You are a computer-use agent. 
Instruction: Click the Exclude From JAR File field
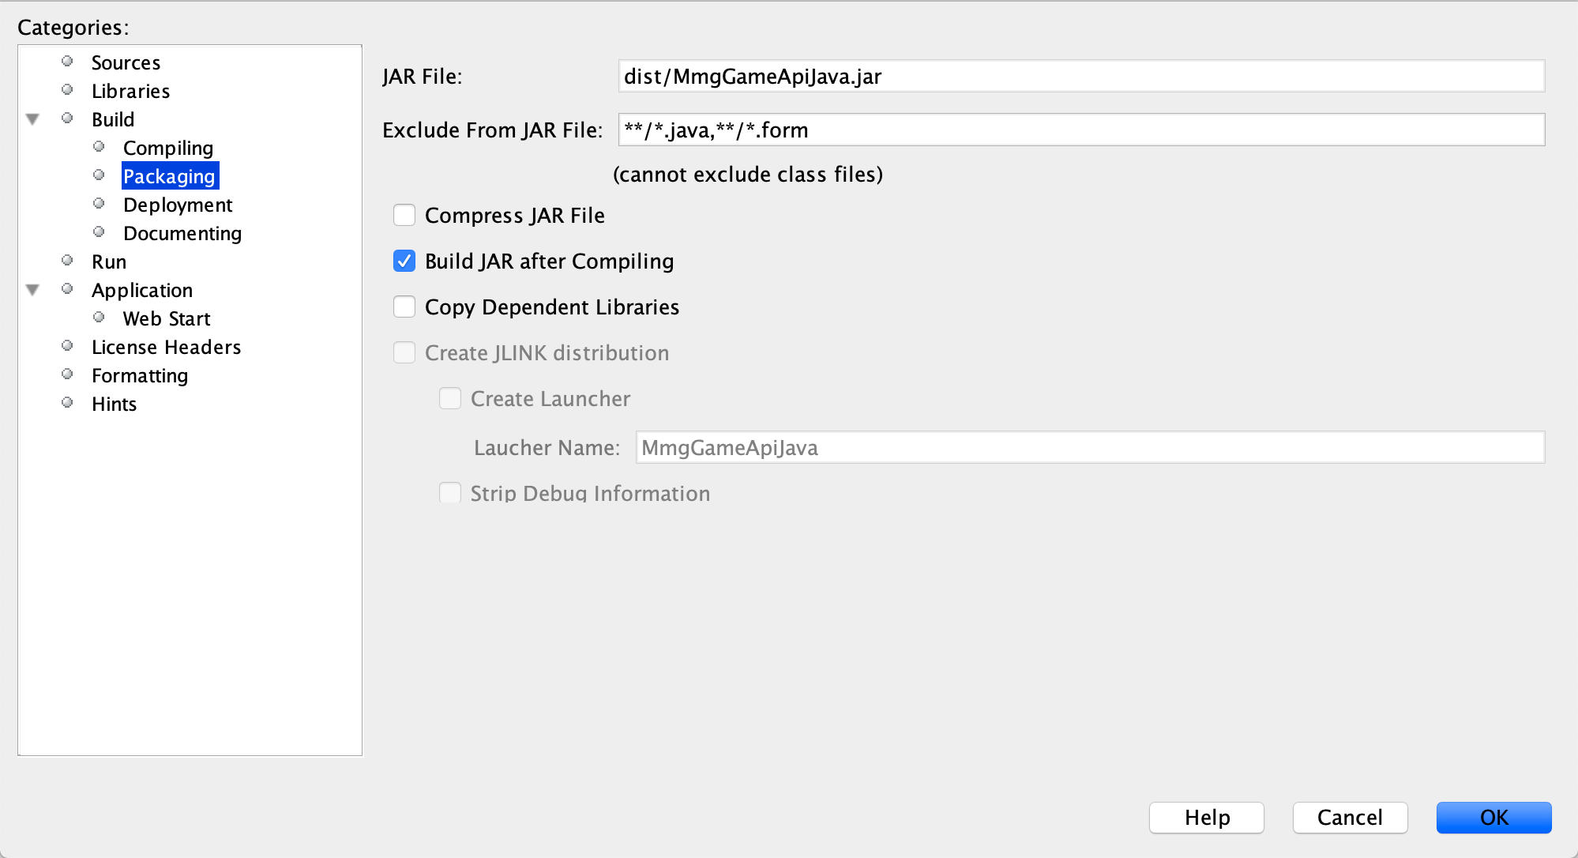1080,130
